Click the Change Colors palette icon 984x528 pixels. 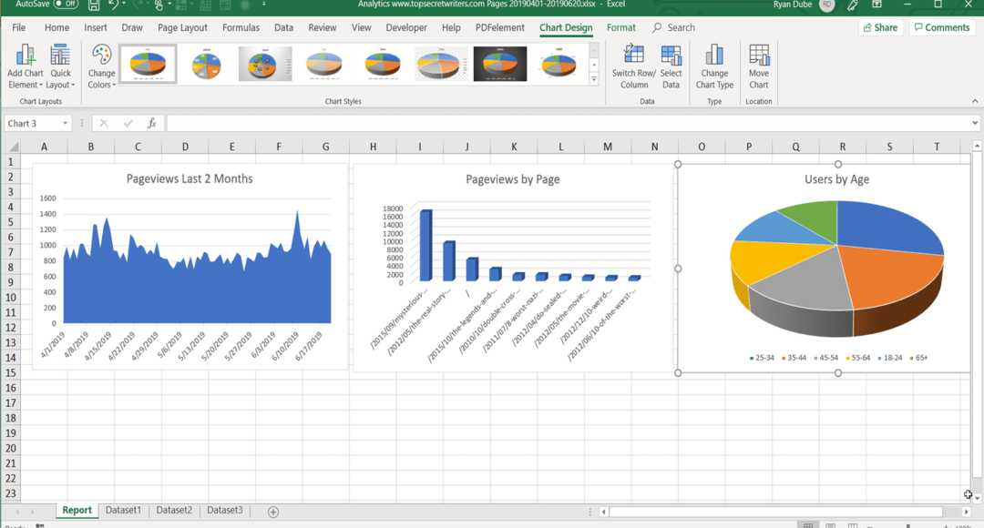point(101,56)
